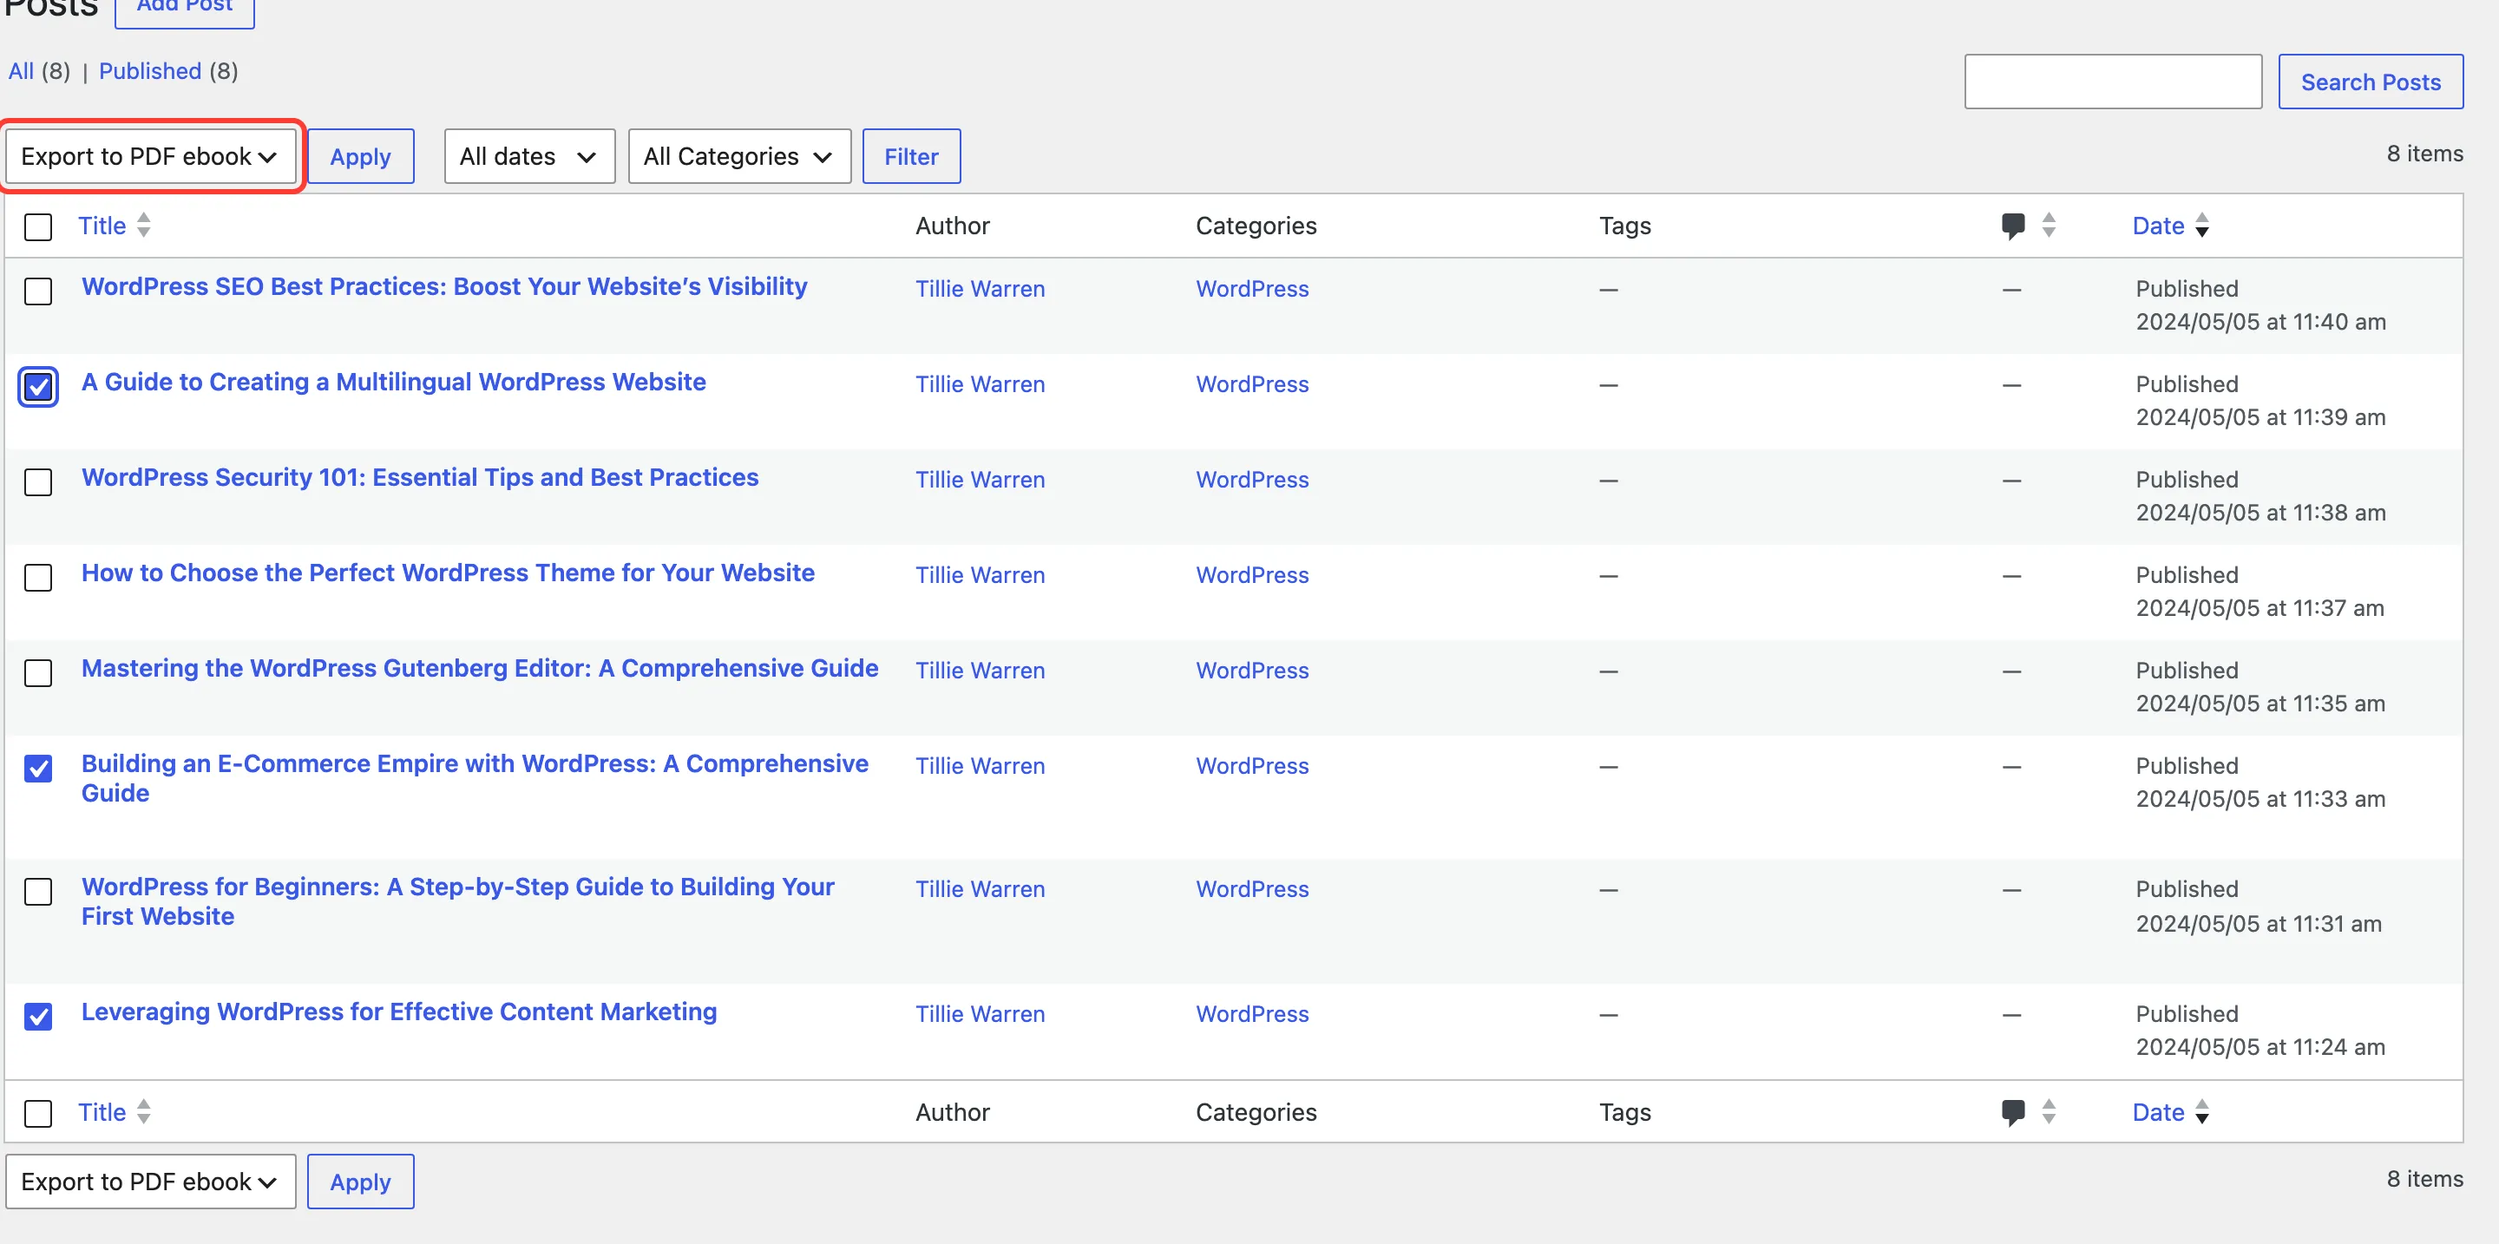Open Building an E-Commerce Empire post
The image size is (2499, 1244).
(x=476, y=777)
